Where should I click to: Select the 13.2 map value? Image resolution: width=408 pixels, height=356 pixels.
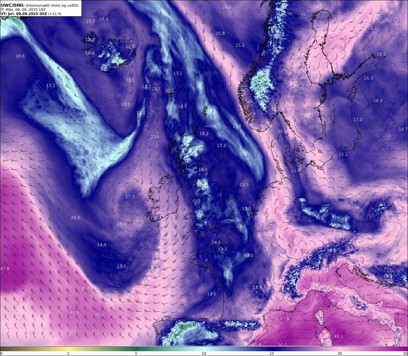[222, 249]
